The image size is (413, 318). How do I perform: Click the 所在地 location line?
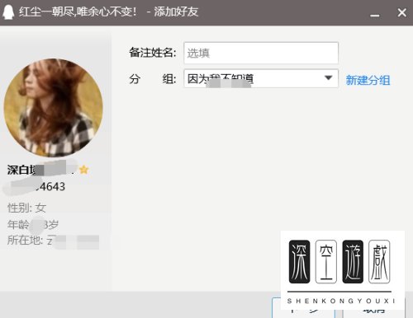(x=53, y=241)
